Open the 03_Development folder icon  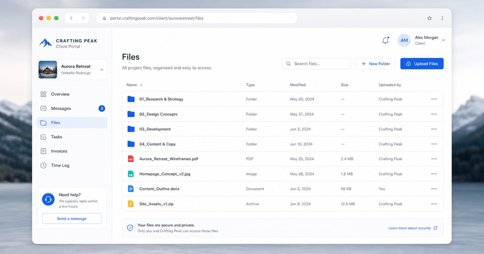coord(131,129)
